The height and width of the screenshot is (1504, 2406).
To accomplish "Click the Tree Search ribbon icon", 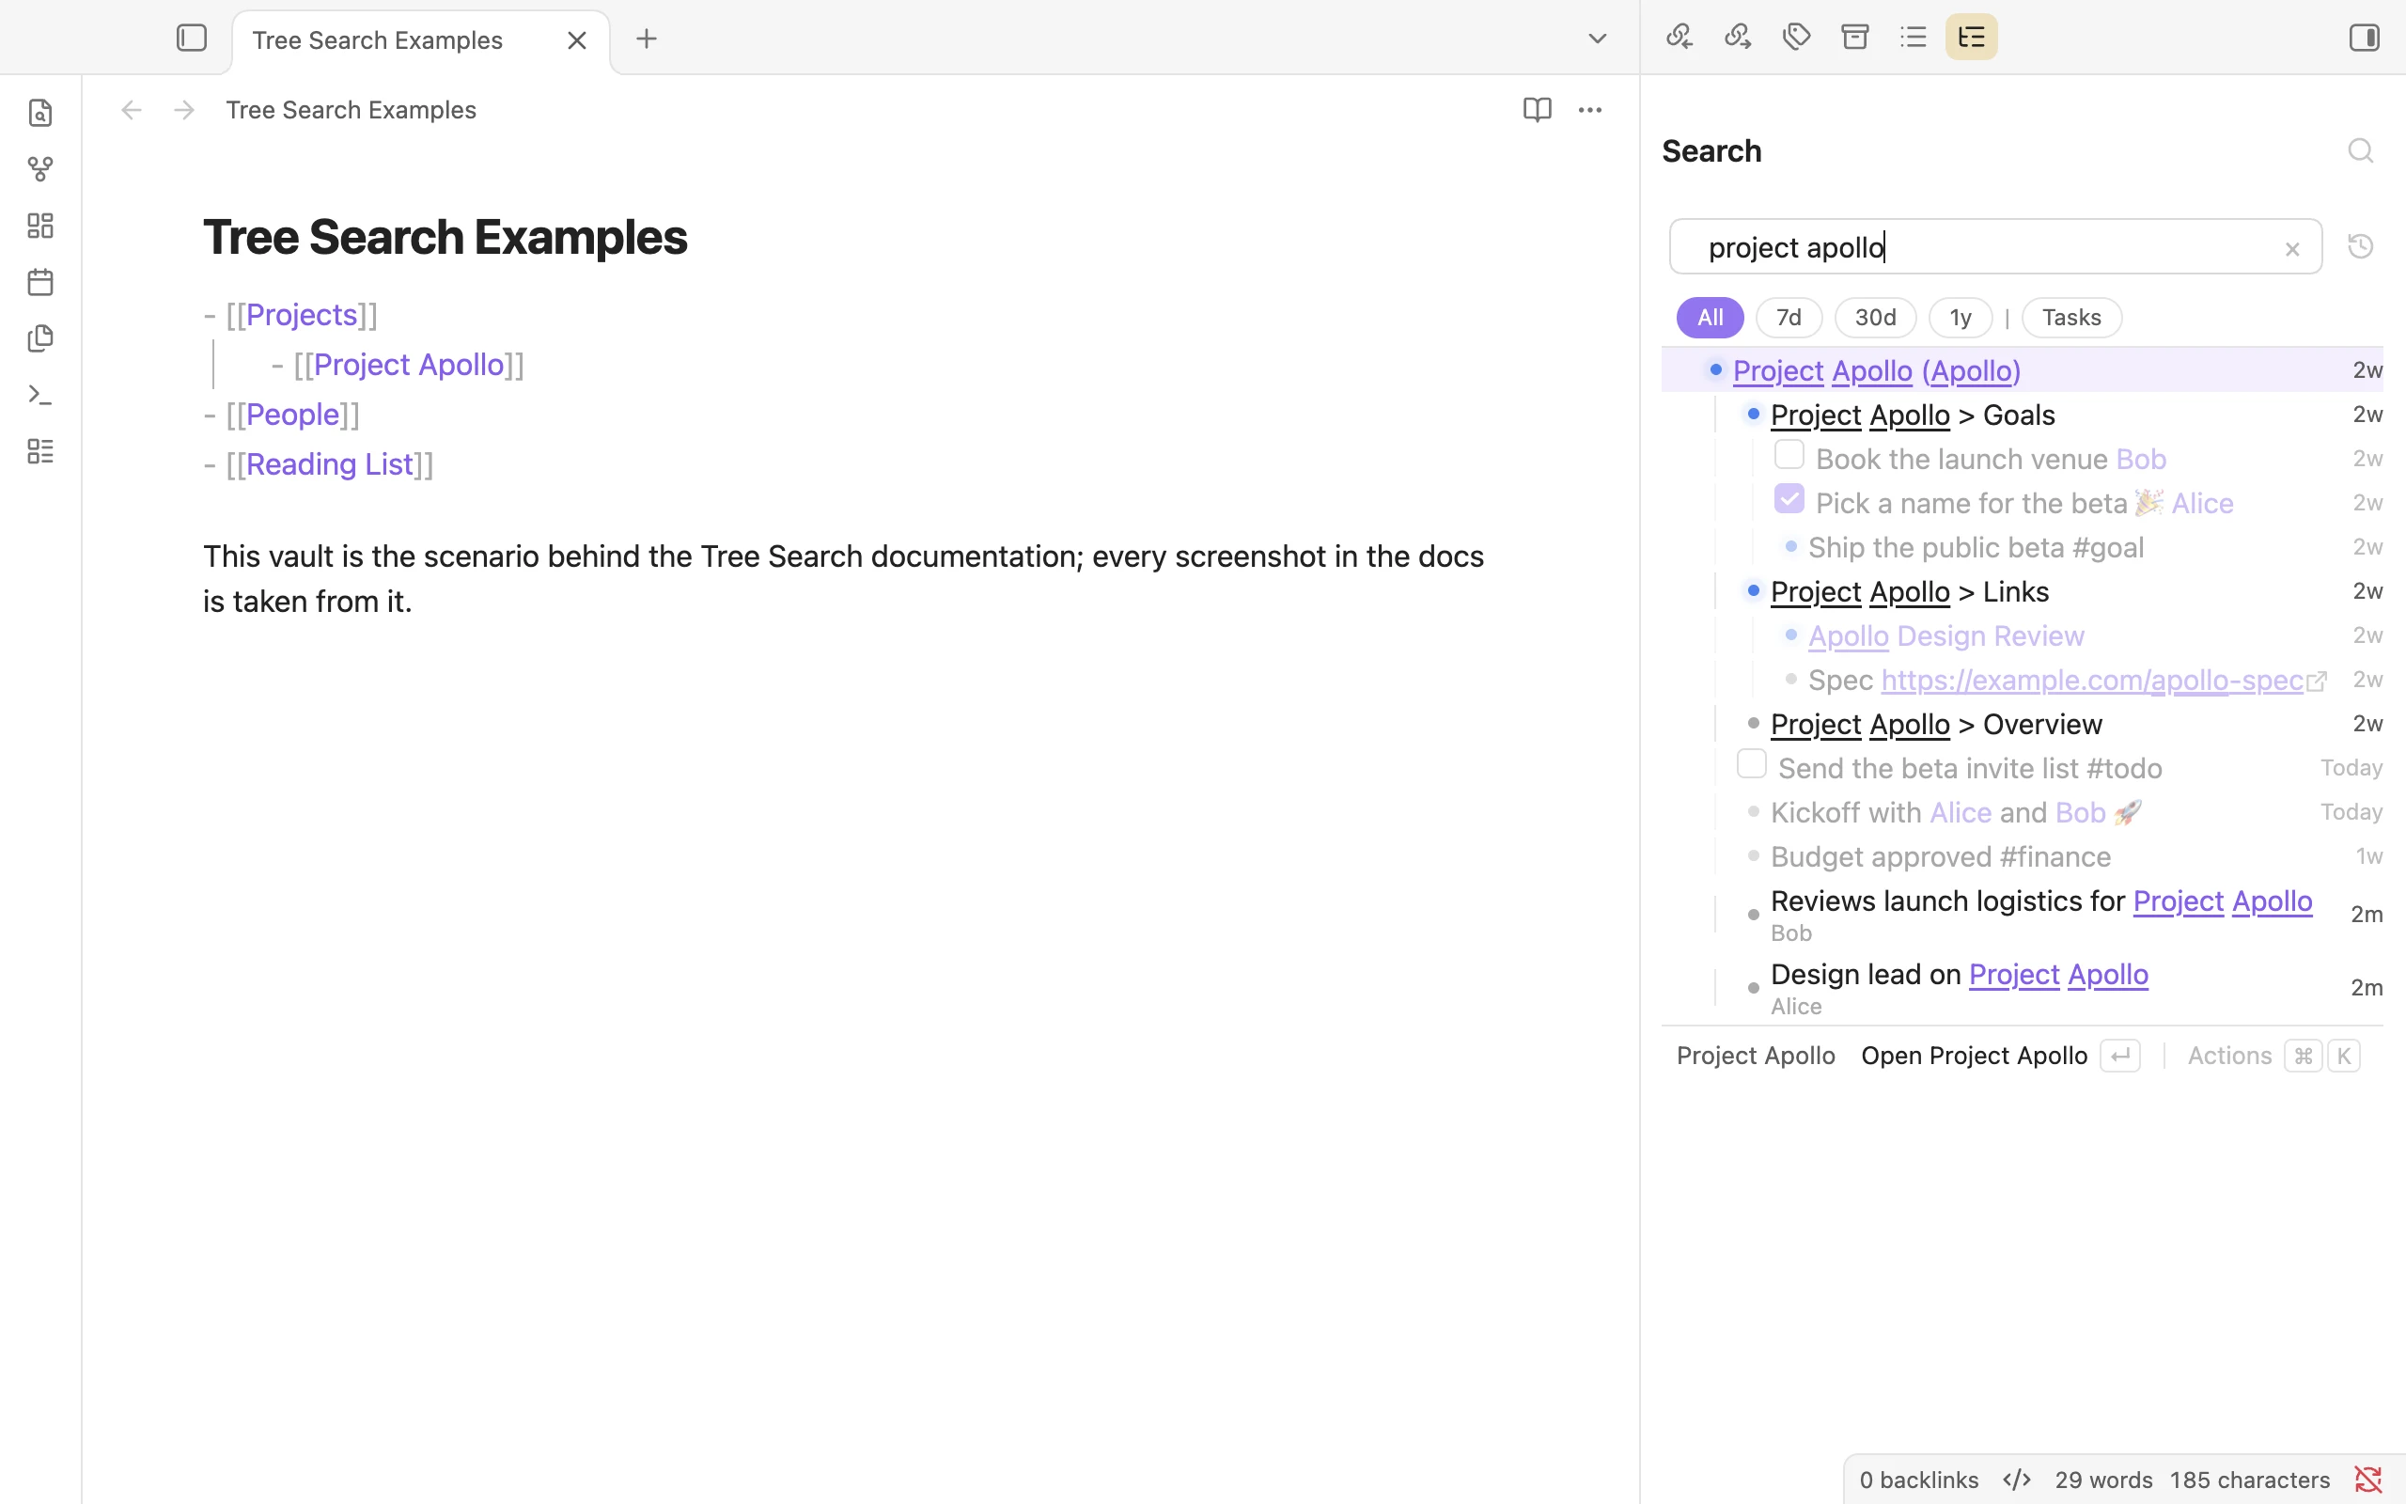I will tap(40, 451).
